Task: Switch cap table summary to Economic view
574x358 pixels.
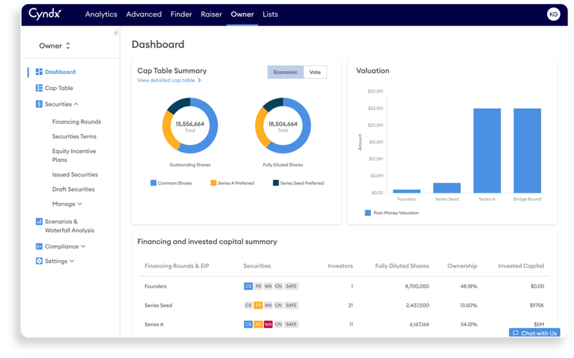Action: pos(286,72)
